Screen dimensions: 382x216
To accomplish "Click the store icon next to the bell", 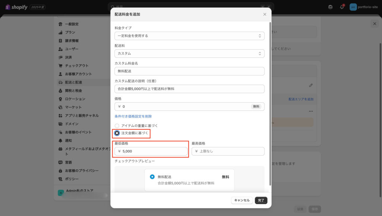I will point(330,7).
